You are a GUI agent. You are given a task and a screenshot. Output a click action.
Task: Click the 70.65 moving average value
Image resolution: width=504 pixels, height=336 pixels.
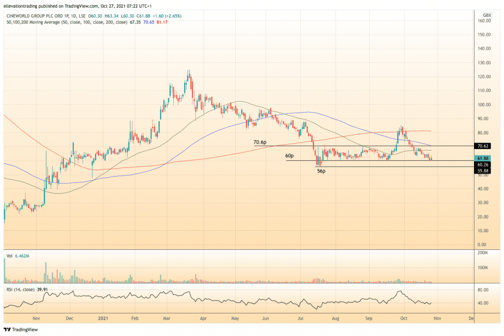149,22
